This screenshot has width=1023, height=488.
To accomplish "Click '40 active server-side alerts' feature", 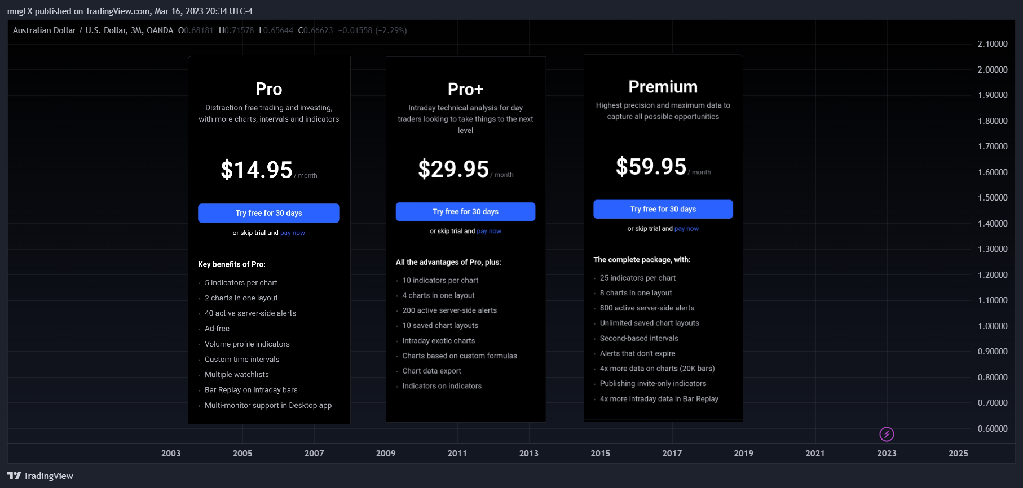I will [x=250, y=313].
